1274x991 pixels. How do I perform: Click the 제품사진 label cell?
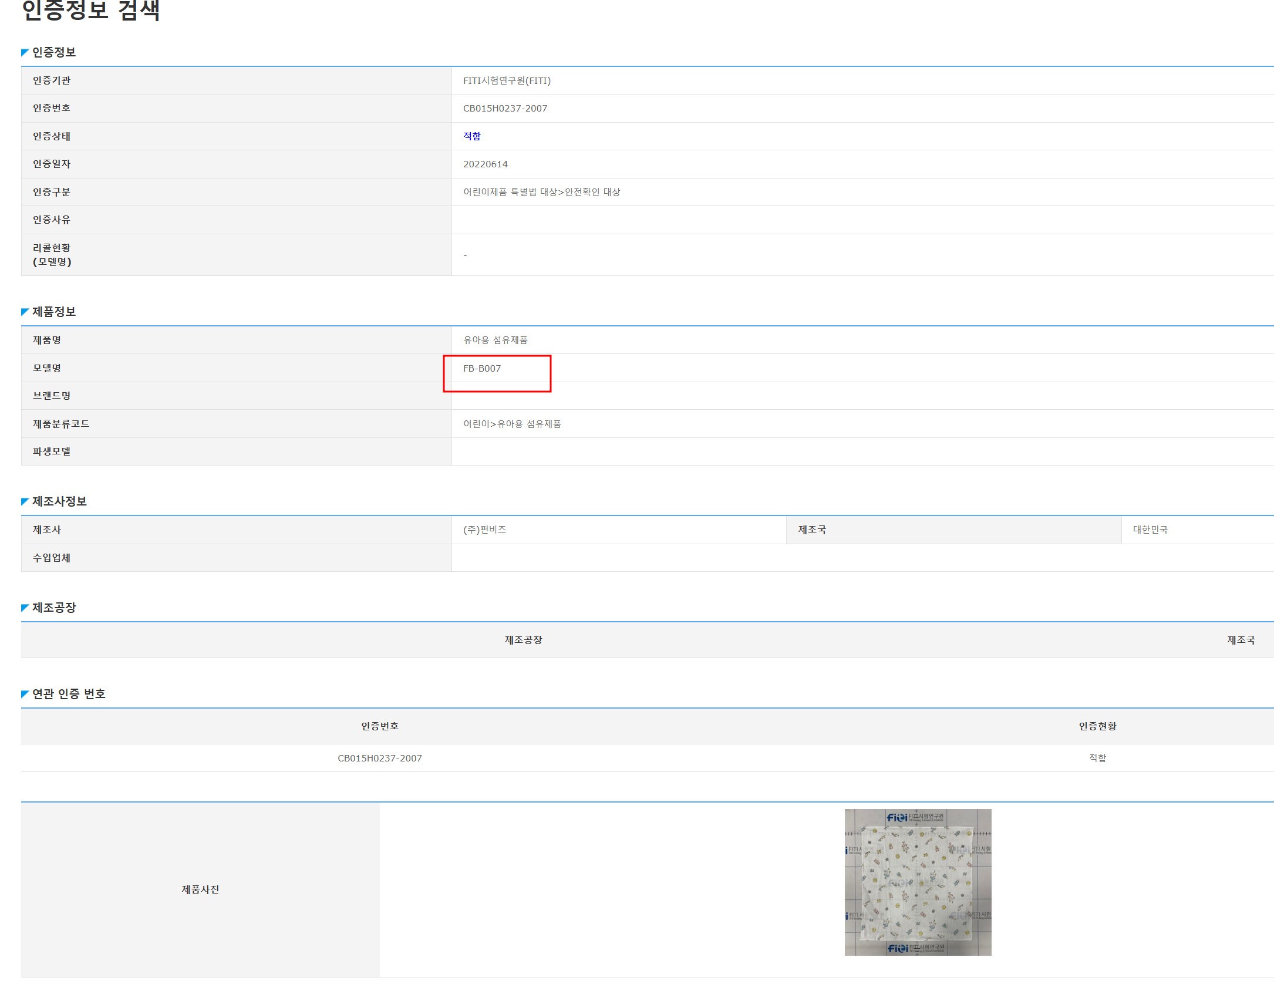[x=200, y=890]
